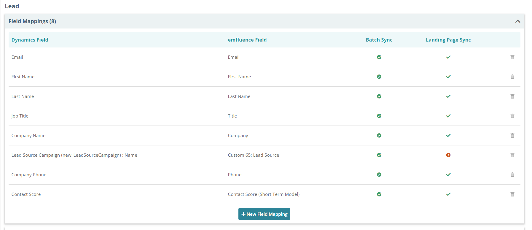
Task: Select emfluence field Contact Score (Short Term Model)
Action: pos(264,194)
